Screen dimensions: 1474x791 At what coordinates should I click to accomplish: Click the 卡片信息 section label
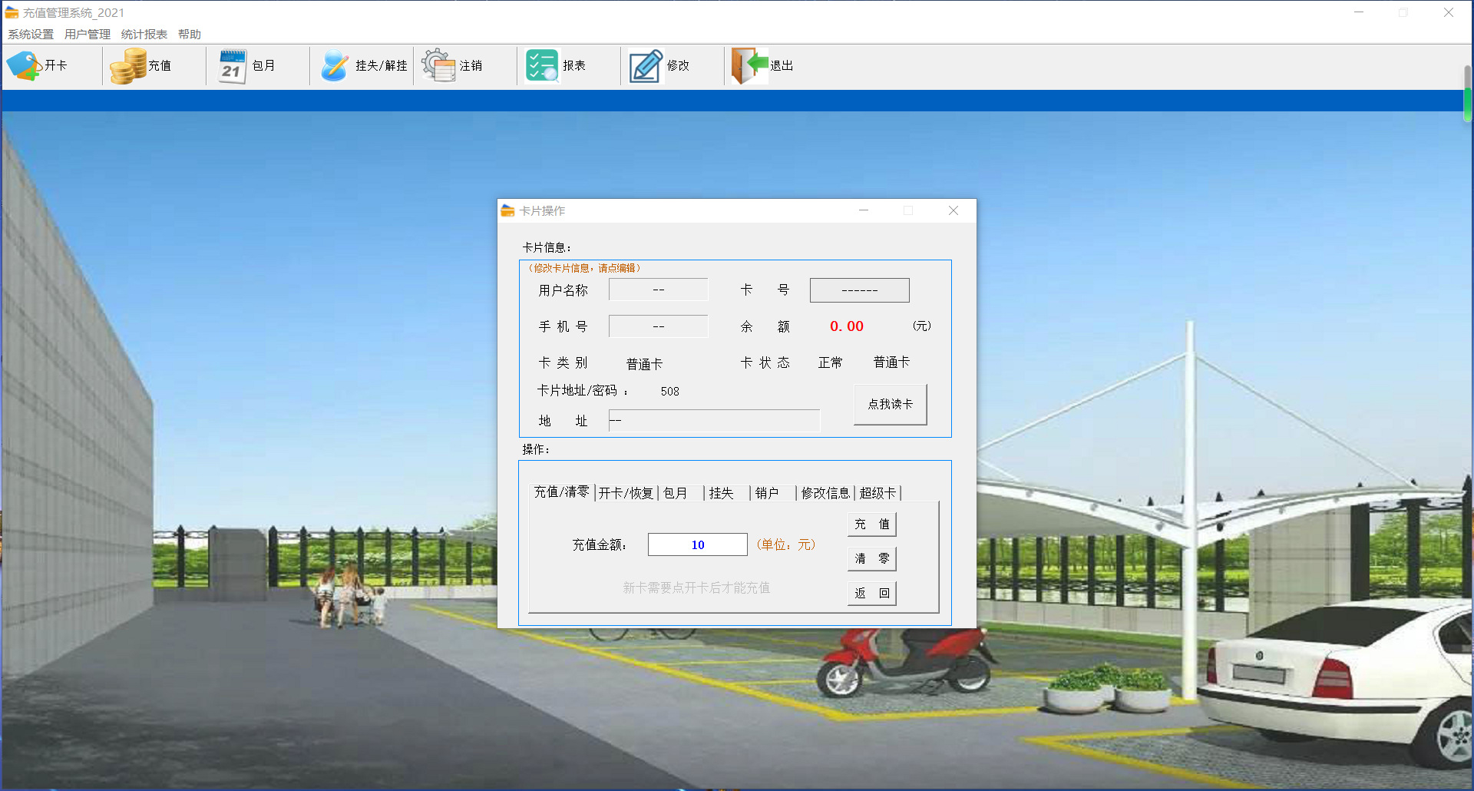point(547,247)
